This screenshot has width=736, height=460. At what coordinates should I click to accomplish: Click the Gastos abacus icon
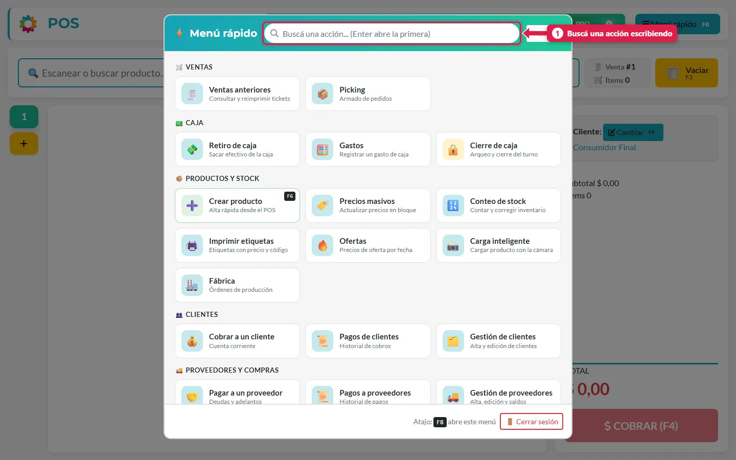click(323, 150)
